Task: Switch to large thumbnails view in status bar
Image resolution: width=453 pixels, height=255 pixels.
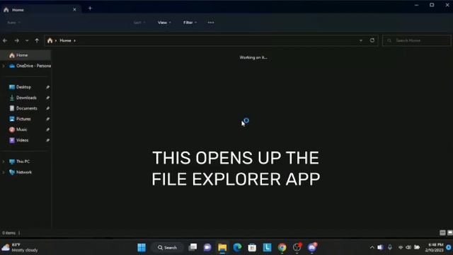Action: tap(450, 232)
